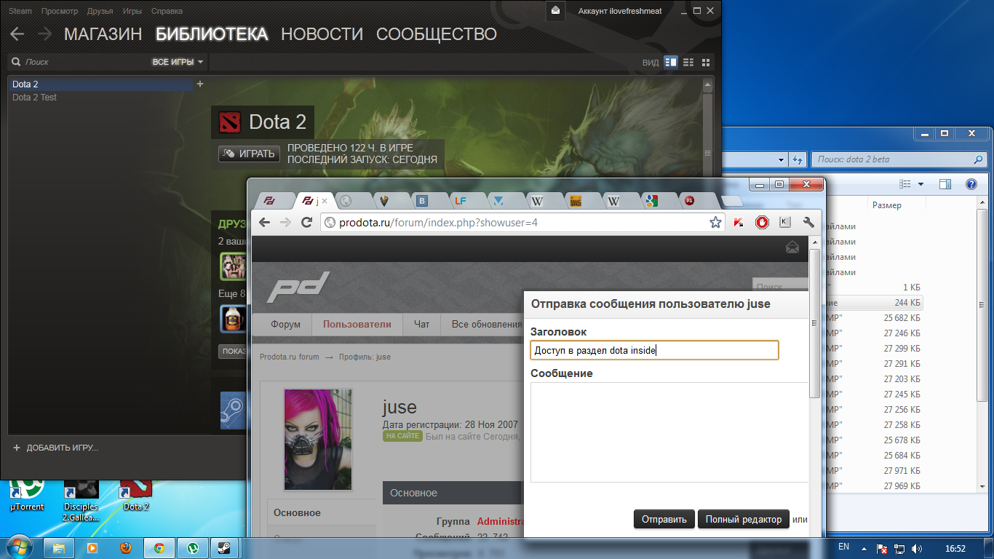Viewport: 994px width, 559px height.
Task: Open the envelope messages icon on prodota header
Action: click(x=792, y=248)
